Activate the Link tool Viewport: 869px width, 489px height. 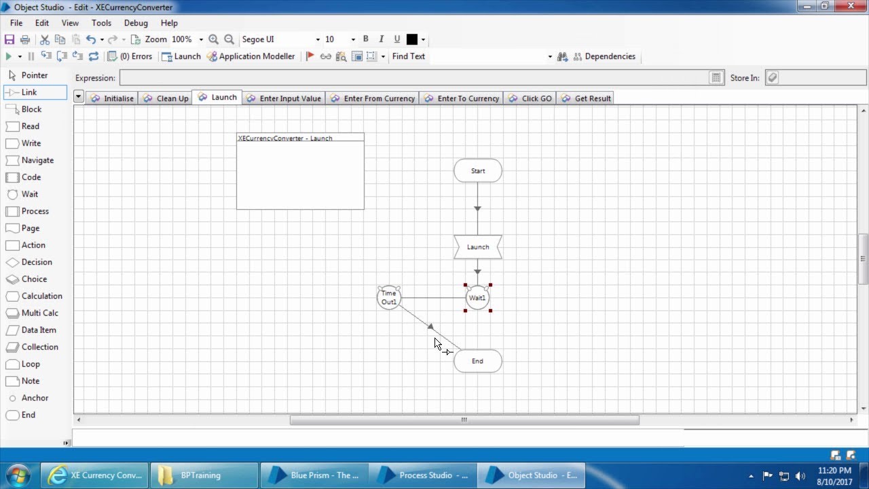(35, 92)
